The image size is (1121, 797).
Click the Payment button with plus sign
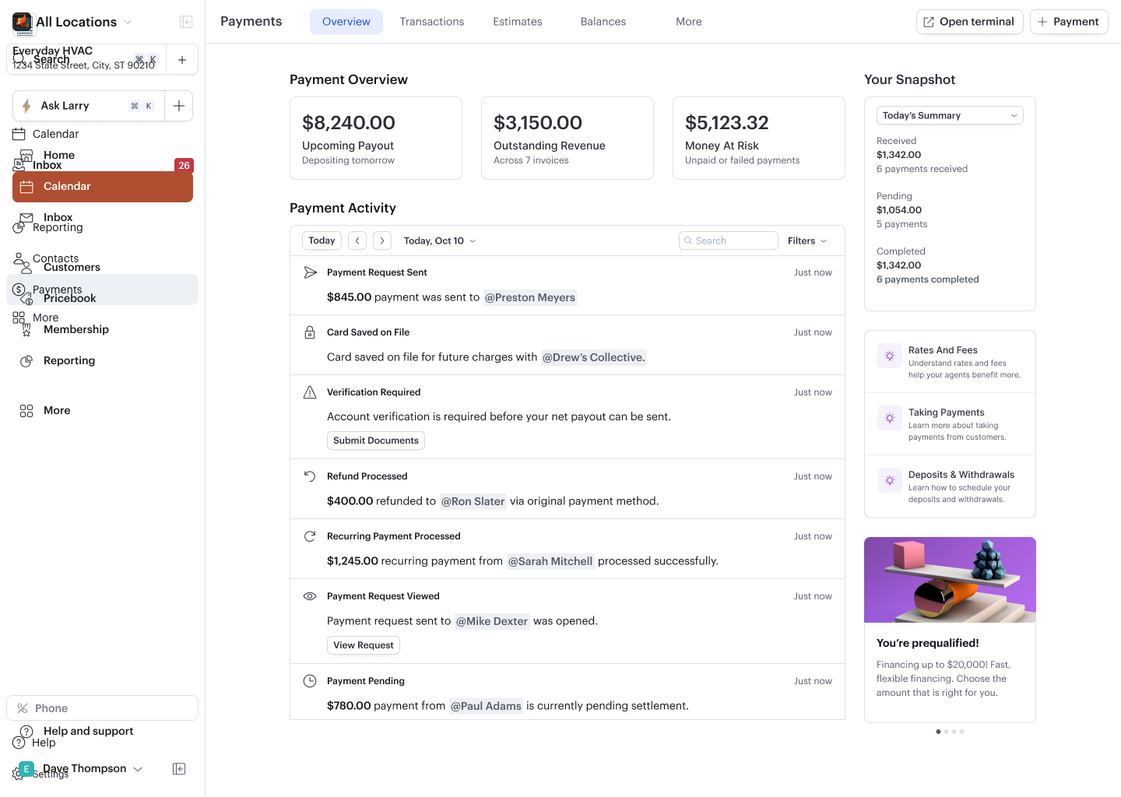[x=1069, y=22]
